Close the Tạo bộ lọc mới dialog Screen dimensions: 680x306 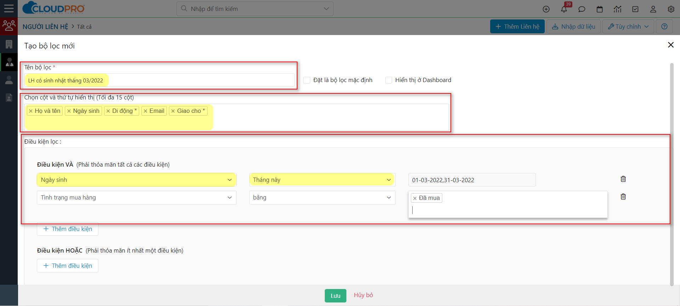(671, 45)
